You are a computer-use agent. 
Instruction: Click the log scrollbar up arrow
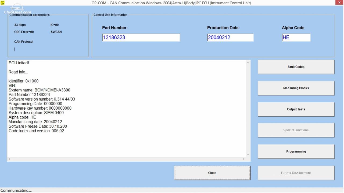point(248,63)
